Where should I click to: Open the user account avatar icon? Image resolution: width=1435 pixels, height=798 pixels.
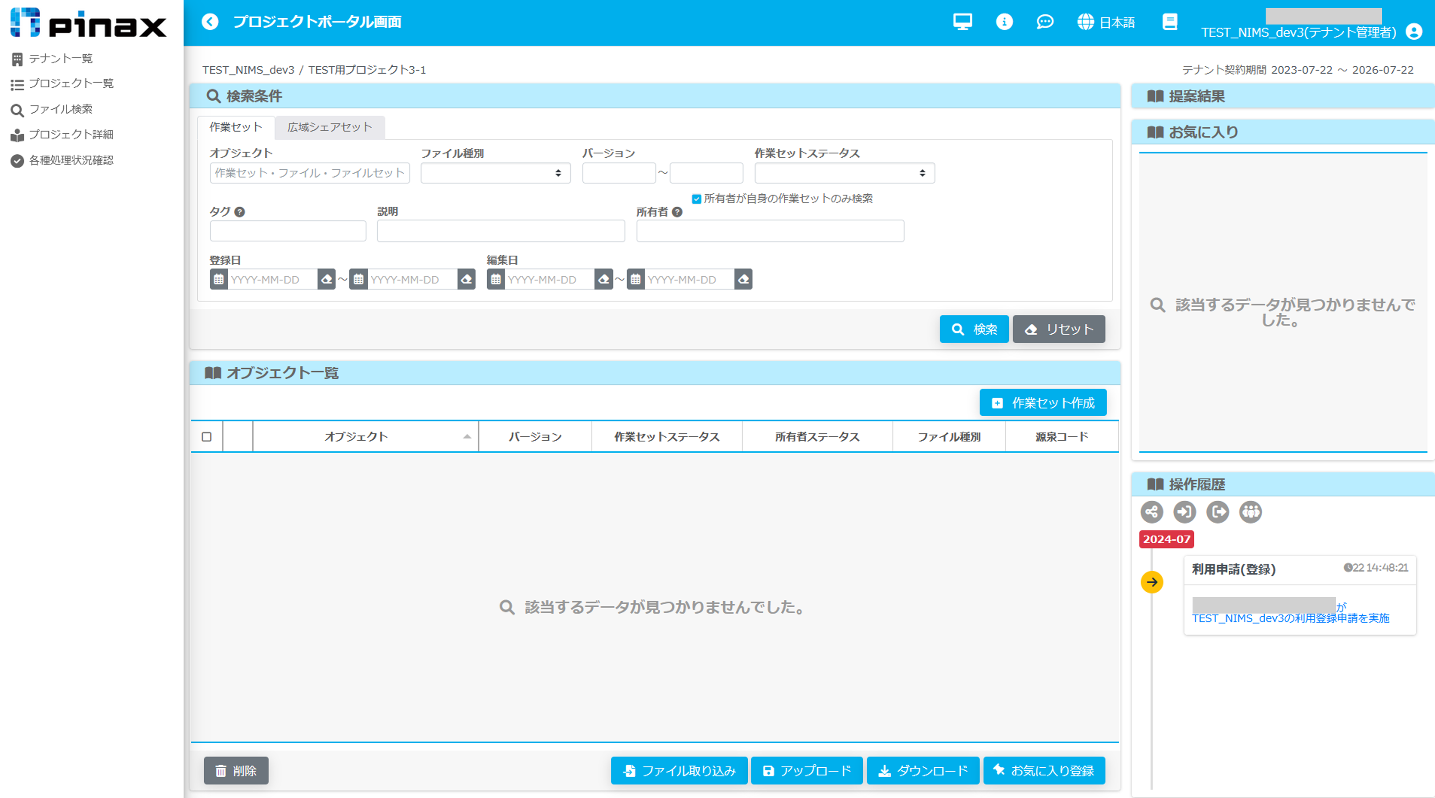point(1414,32)
